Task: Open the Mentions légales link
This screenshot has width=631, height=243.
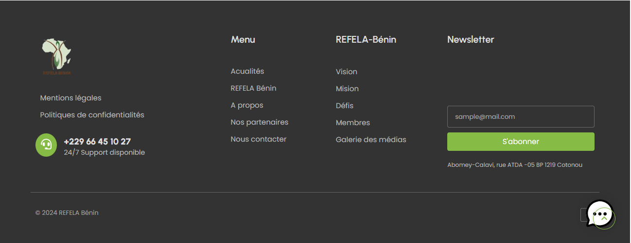Action: pos(70,98)
